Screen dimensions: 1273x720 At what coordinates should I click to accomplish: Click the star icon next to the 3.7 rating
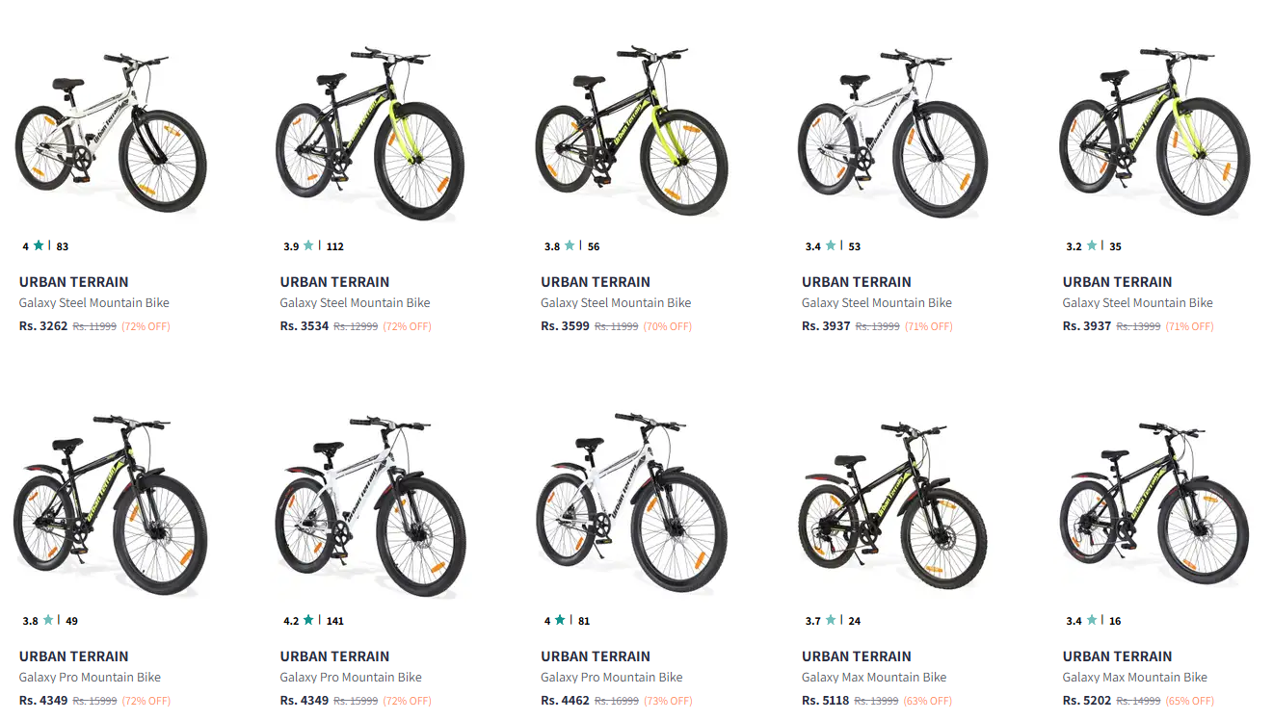(x=831, y=620)
